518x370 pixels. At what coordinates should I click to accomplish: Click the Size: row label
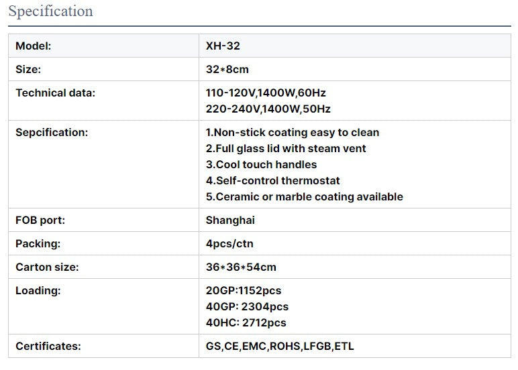(28, 69)
